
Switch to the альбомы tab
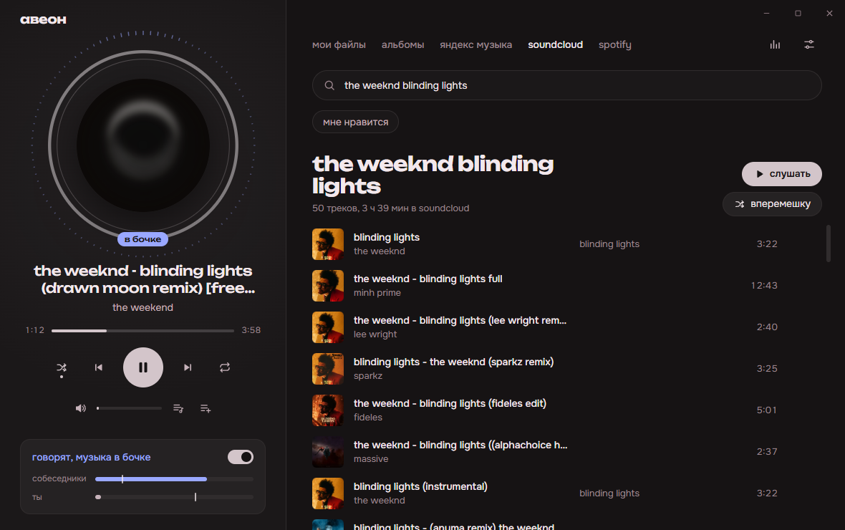pyautogui.click(x=402, y=44)
